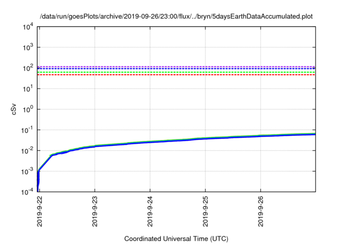Click the y-axis label 10^2
Image resolution: width=348 pixels, height=244 pixels.
[x=28, y=68]
